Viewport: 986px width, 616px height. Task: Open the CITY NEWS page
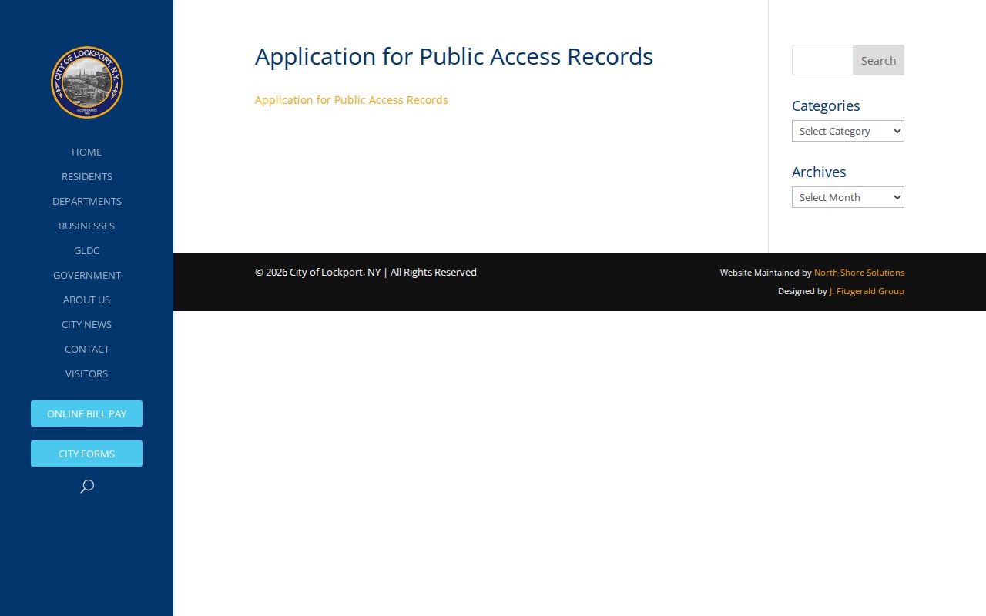coord(87,324)
